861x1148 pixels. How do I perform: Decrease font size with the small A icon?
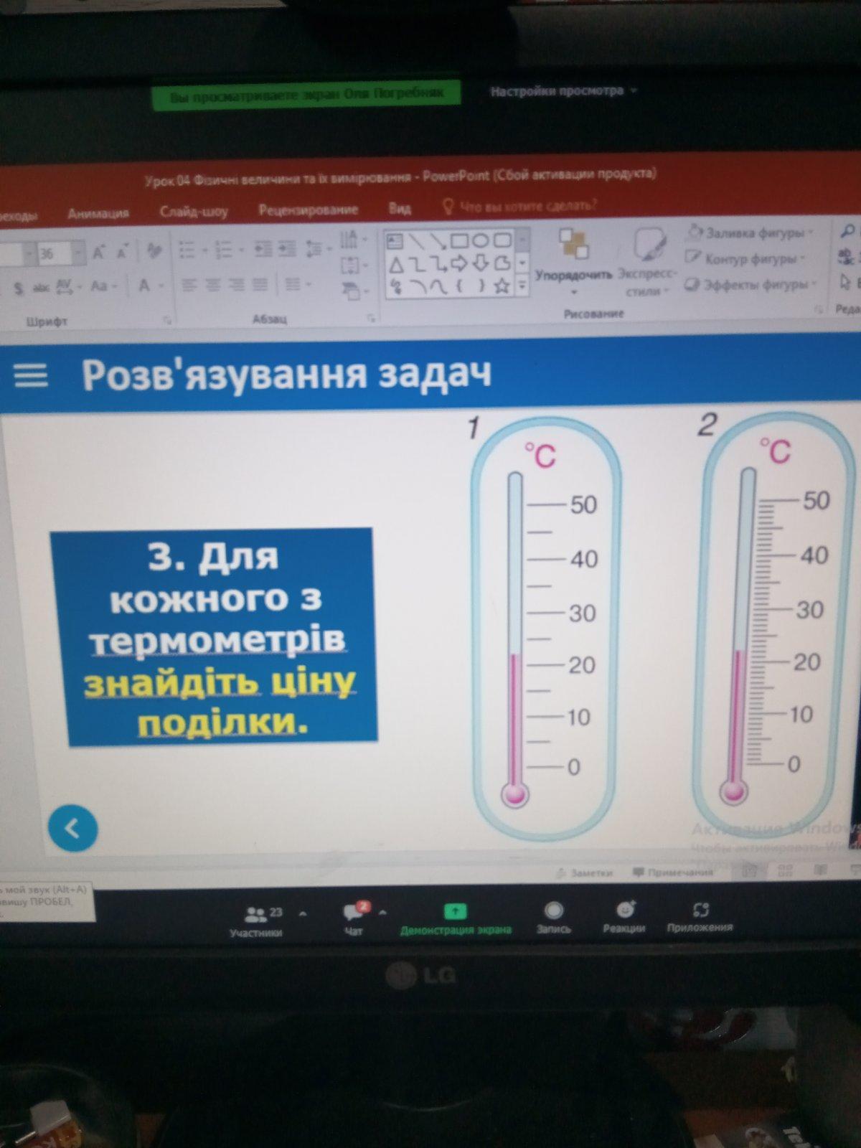(123, 253)
